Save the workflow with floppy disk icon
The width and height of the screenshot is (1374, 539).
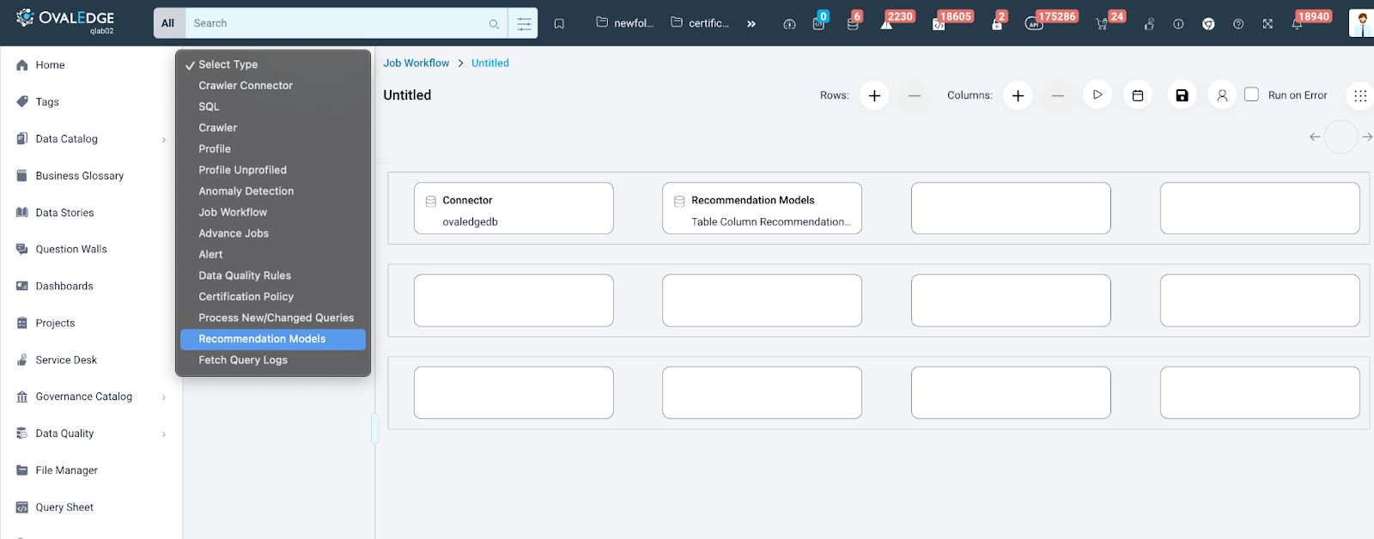1182,95
